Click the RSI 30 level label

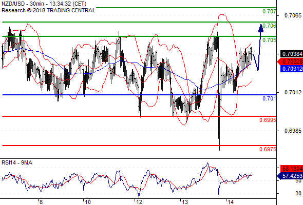point(298,193)
